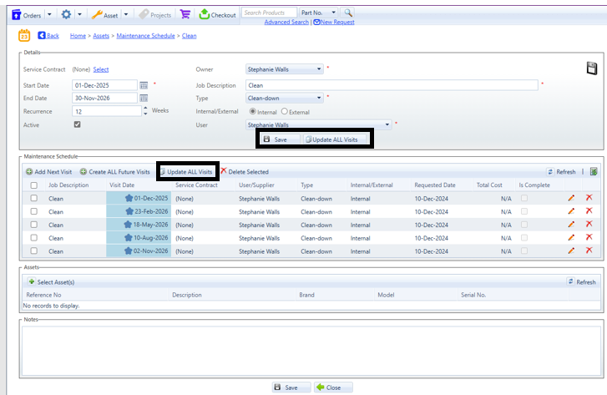Viewport: 607px width, 395px height.
Task: Delete the 01-Dec-2025 visit with red X
Action: [589, 197]
